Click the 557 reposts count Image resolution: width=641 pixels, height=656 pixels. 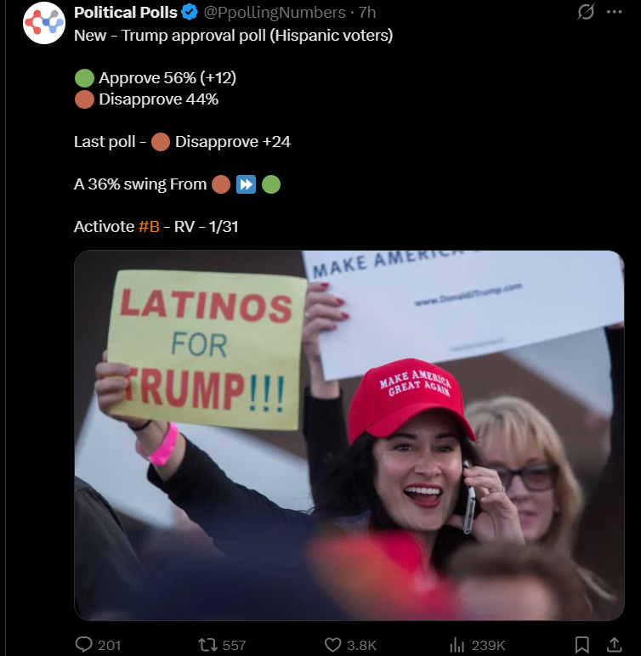[x=234, y=645]
